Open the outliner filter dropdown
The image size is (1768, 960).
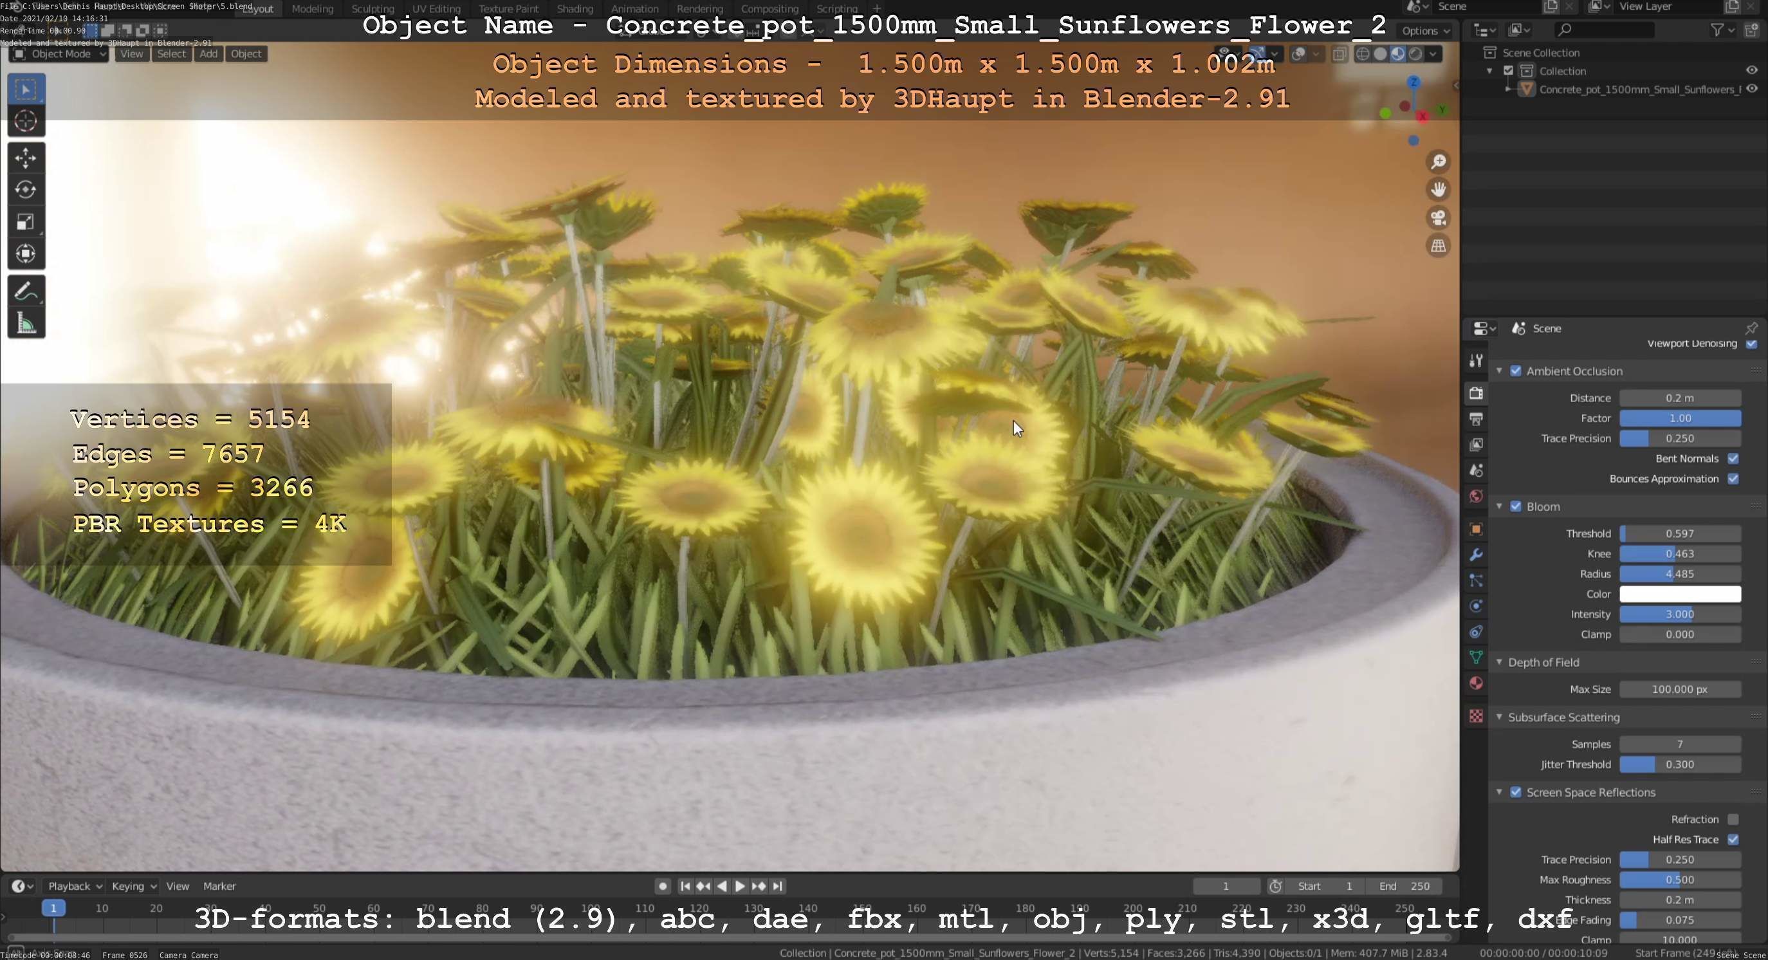point(1722,30)
